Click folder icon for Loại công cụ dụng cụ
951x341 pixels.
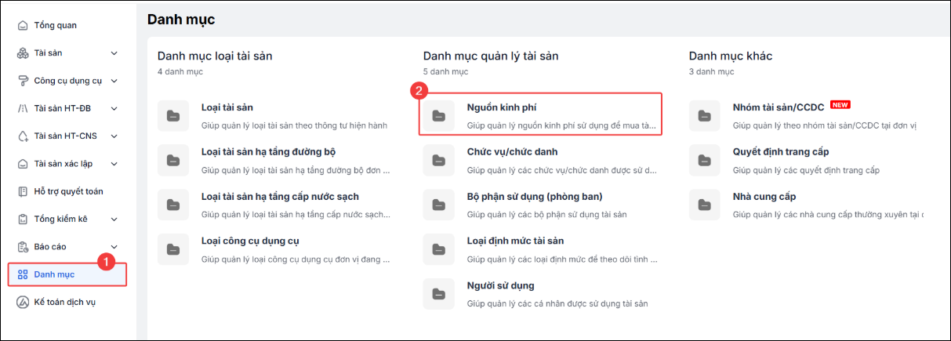coord(172,249)
